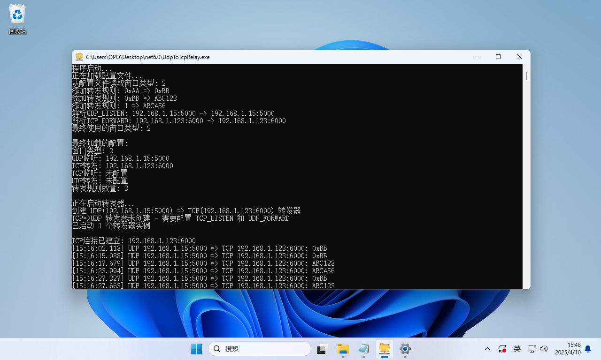Image resolution: width=601 pixels, height=360 pixels.
Task: Open the Windows Start menu
Action: click(196, 349)
